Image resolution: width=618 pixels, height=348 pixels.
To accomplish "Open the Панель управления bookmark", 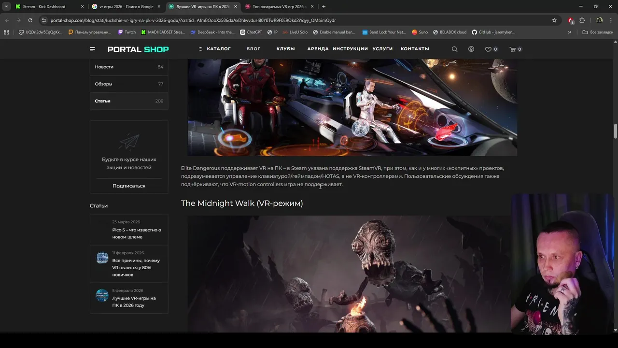I will (x=90, y=32).
